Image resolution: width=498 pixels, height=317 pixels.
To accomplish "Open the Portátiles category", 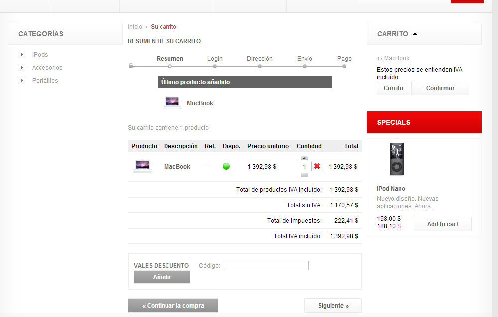I will (45, 81).
